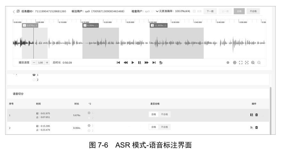The image size is (281, 152).
Task: Zoom out of the waveform
Action: tap(259, 63)
